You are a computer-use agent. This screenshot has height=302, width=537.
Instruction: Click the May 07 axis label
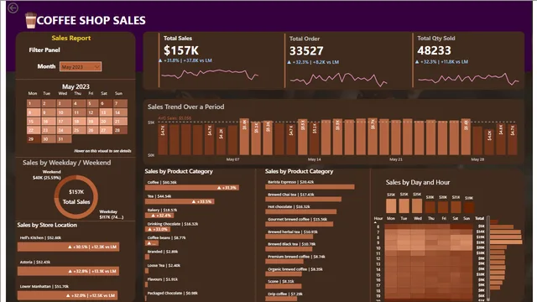[232, 159]
